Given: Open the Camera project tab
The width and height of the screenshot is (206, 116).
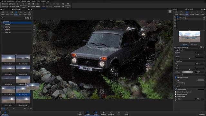Looking at the screenshot, I should pos(197,13).
